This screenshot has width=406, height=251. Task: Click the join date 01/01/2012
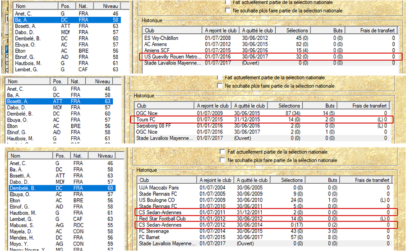pyautogui.click(x=212, y=218)
